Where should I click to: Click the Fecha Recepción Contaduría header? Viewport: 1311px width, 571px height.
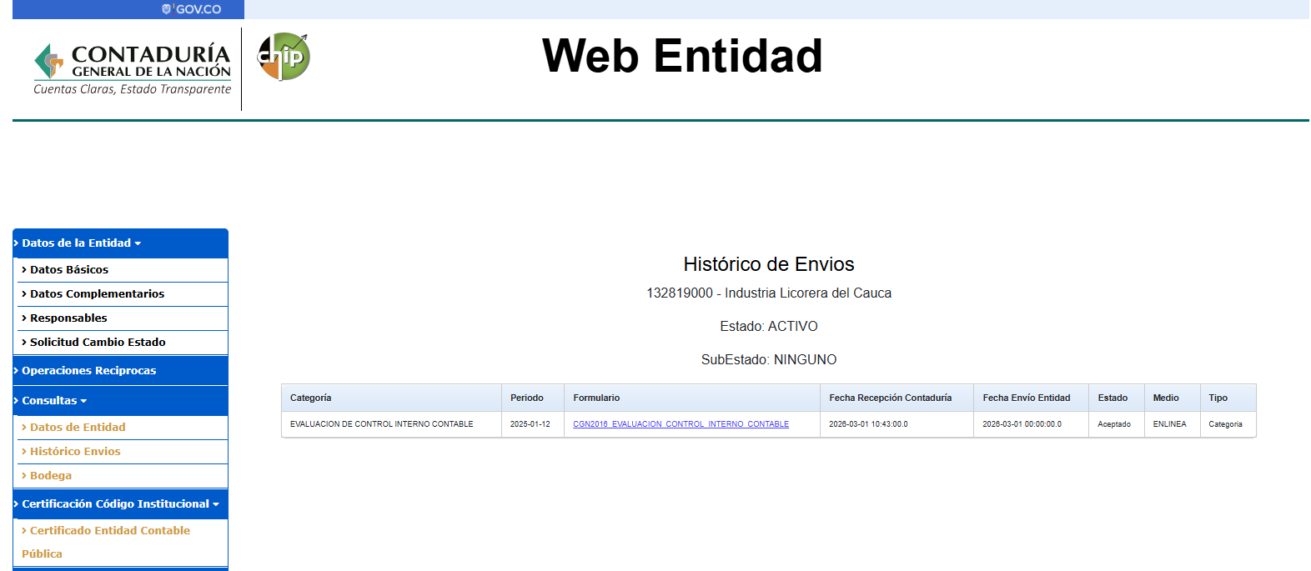pos(890,398)
